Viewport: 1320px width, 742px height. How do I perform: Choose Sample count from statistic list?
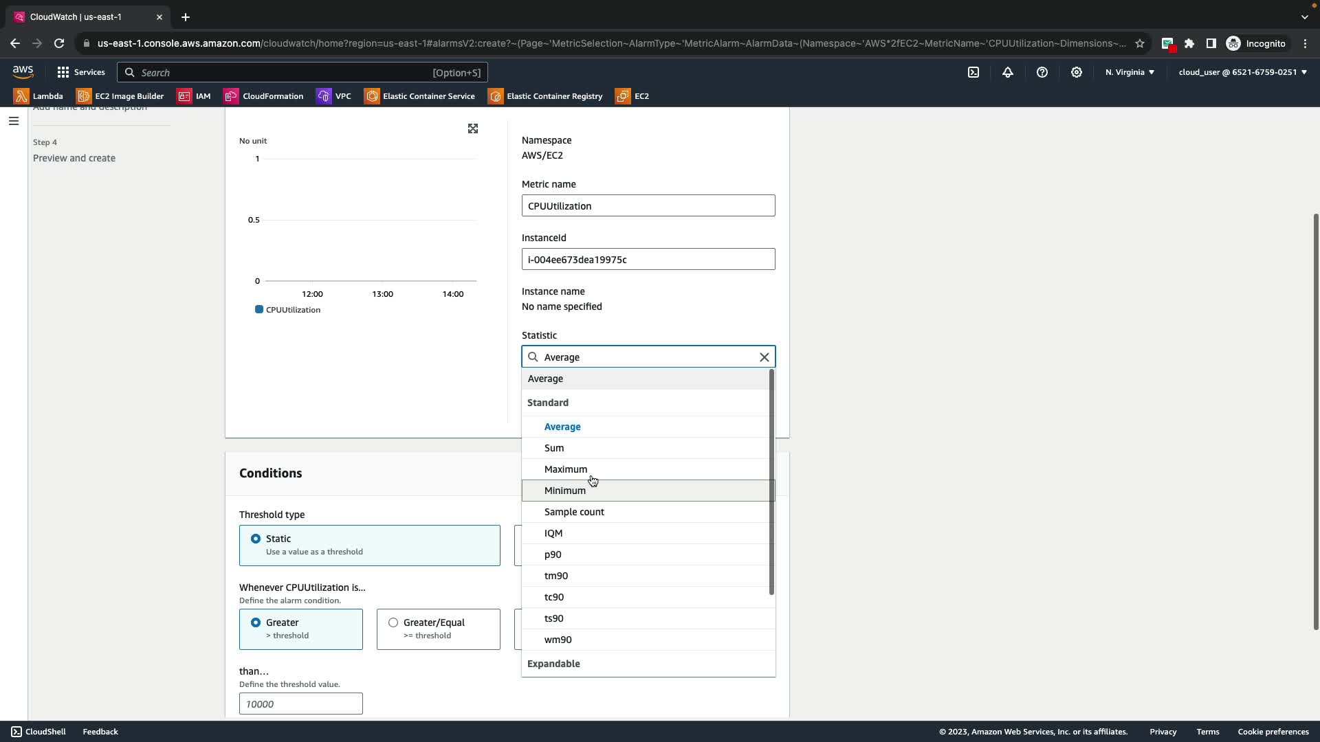tap(574, 512)
